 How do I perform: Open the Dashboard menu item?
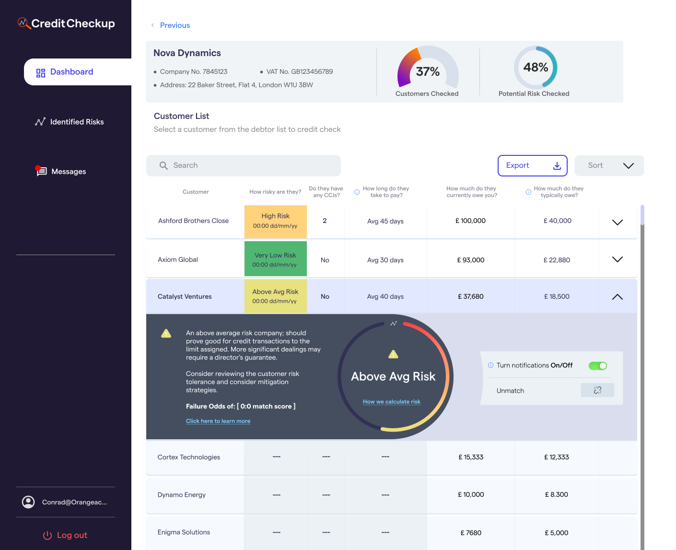[71, 72]
